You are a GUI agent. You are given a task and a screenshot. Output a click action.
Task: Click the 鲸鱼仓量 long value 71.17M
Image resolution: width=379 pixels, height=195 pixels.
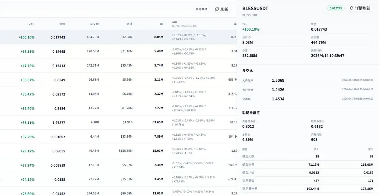click(313, 164)
